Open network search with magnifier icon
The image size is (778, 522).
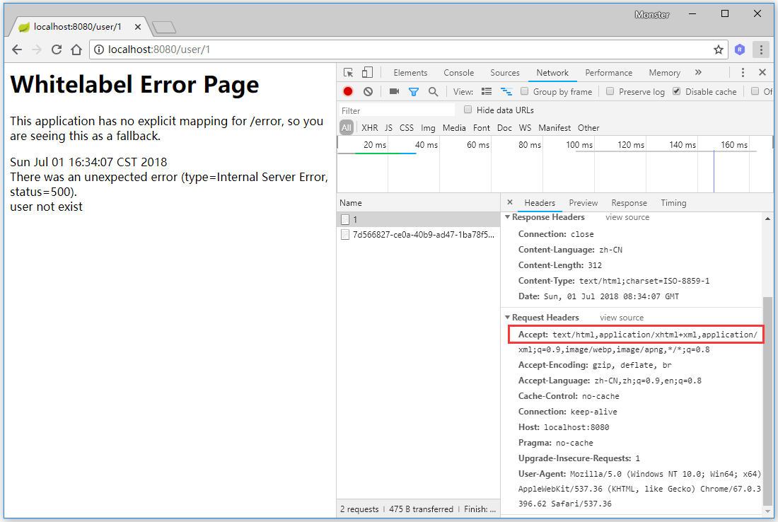(x=433, y=91)
